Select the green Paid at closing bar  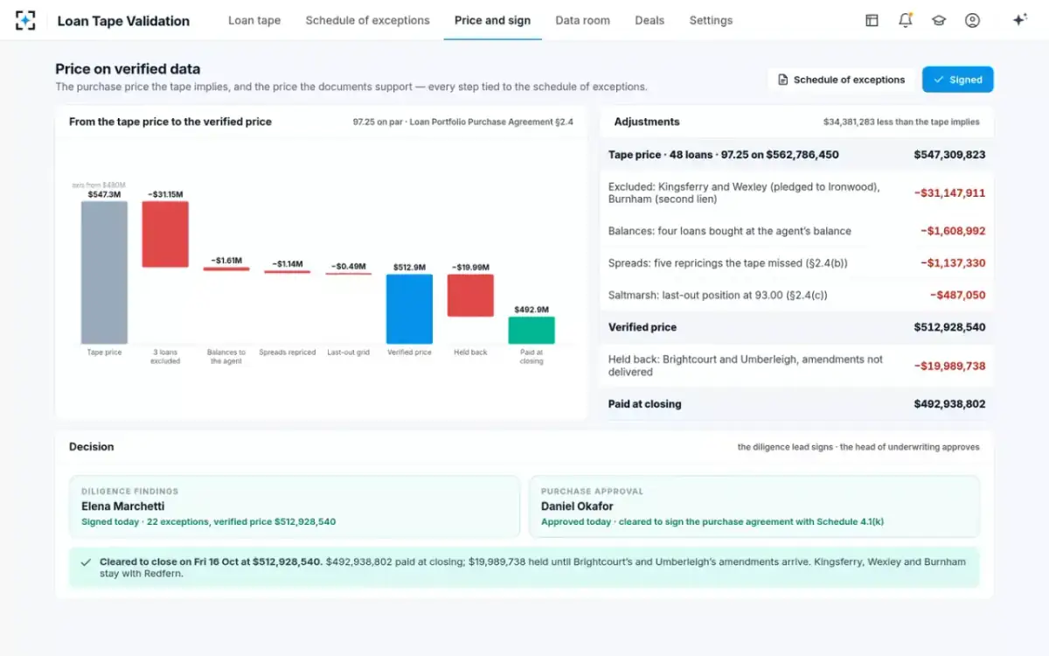point(531,331)
